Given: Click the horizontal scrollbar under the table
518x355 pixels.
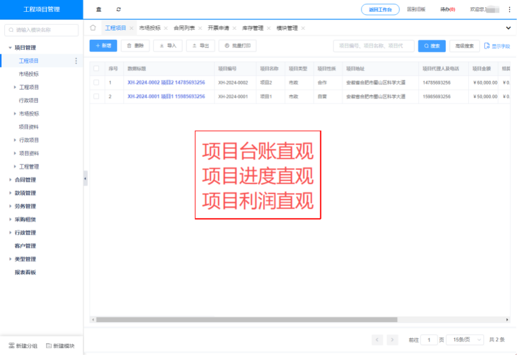Looking at the screenshot, I should (x=249, y=319).
